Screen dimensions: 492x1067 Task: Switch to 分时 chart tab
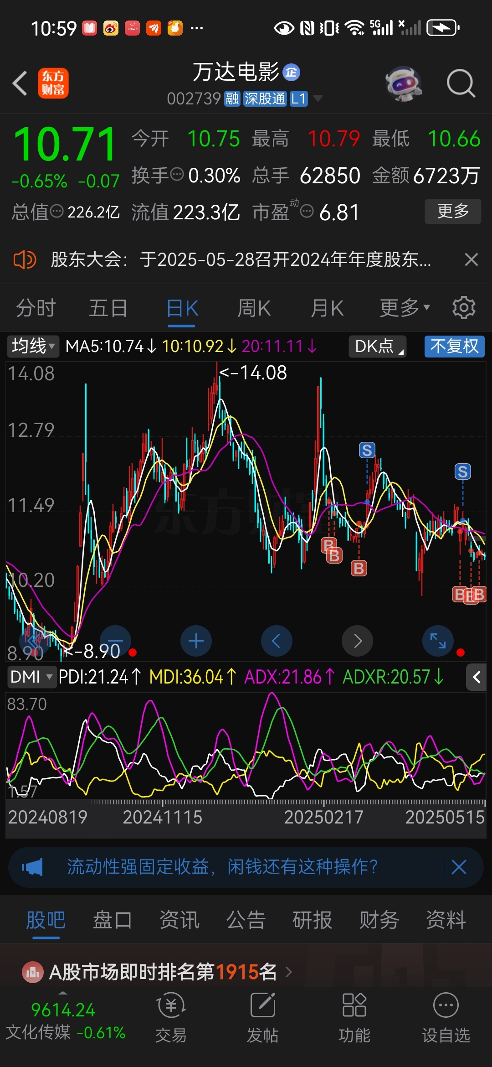pyautogui.click(x=36, y=308)
